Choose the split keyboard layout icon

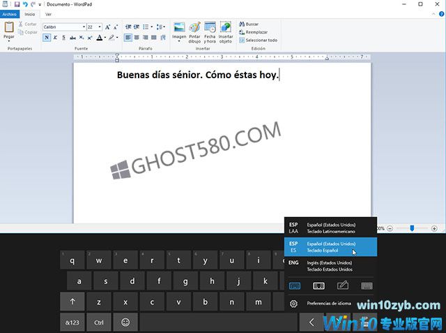tap(318, 286)
